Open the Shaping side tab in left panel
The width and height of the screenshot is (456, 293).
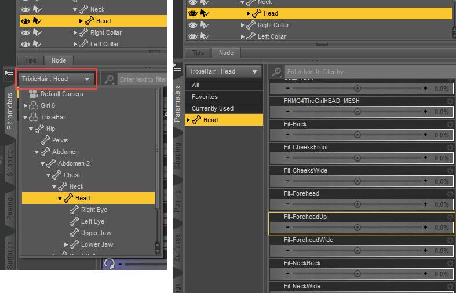pyautogui.click(x=10, y=163)
